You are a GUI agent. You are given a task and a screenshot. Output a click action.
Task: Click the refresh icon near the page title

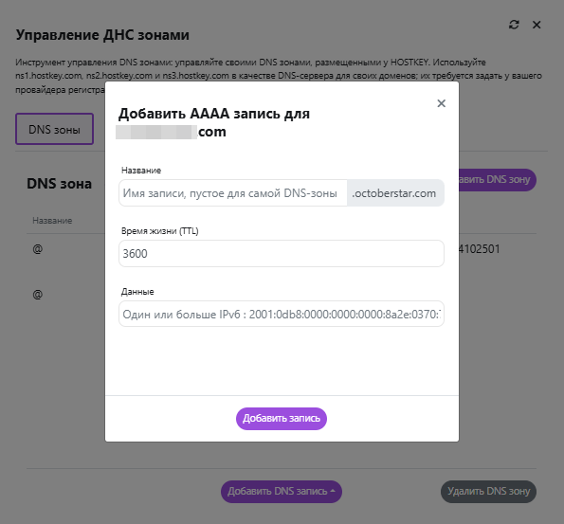(x=514, y=25)
